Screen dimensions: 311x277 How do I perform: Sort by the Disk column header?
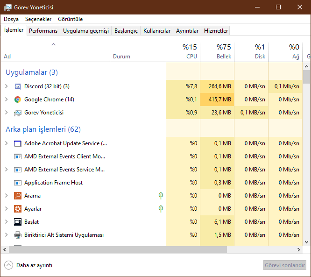point(251,52)
